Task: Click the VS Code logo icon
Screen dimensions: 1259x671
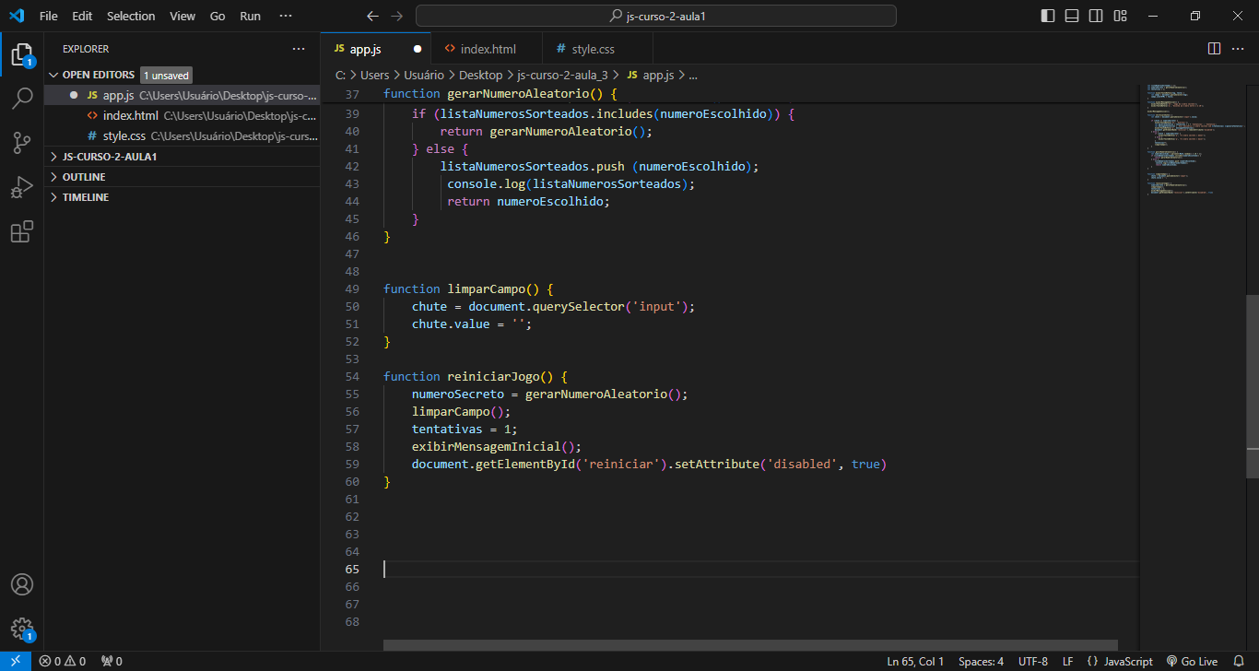Action: (17, 16)
